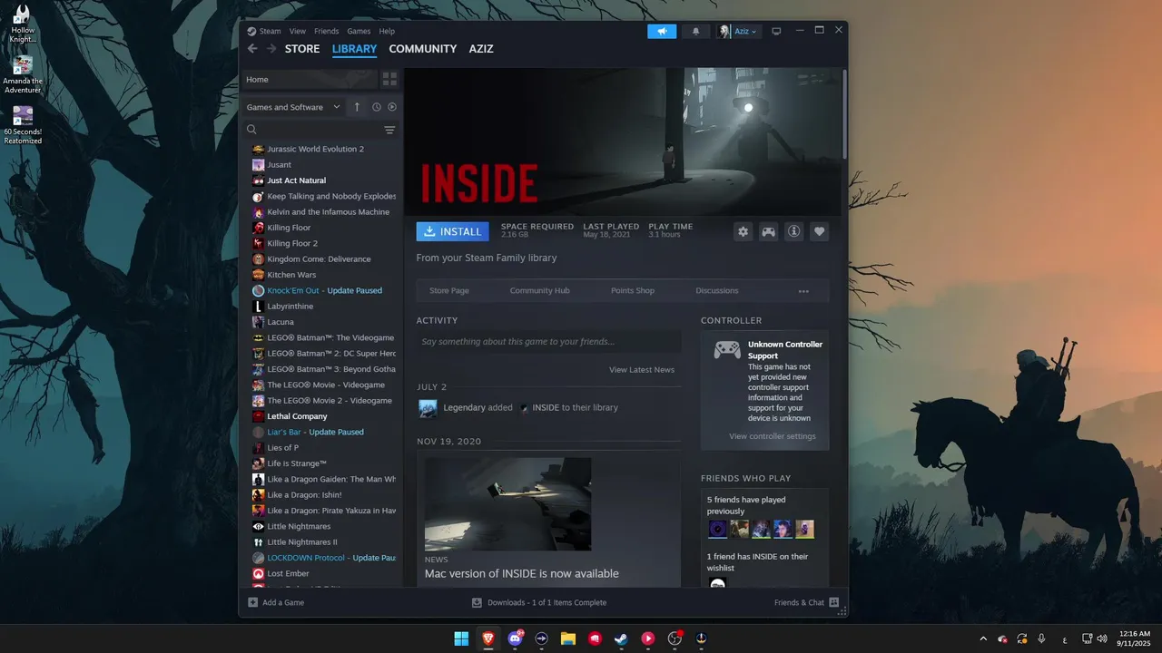Click the blue INSTALL button
The width and height of the screenshot is (1162, 653).
[x=452, y=231]
